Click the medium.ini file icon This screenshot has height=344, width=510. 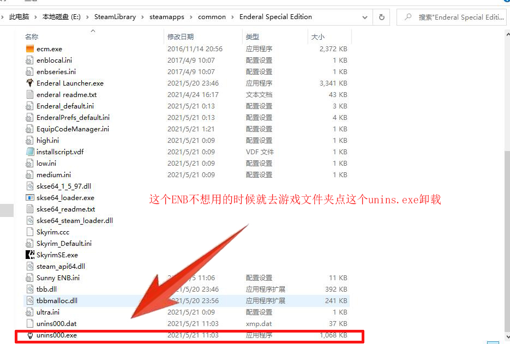(29, 174)
